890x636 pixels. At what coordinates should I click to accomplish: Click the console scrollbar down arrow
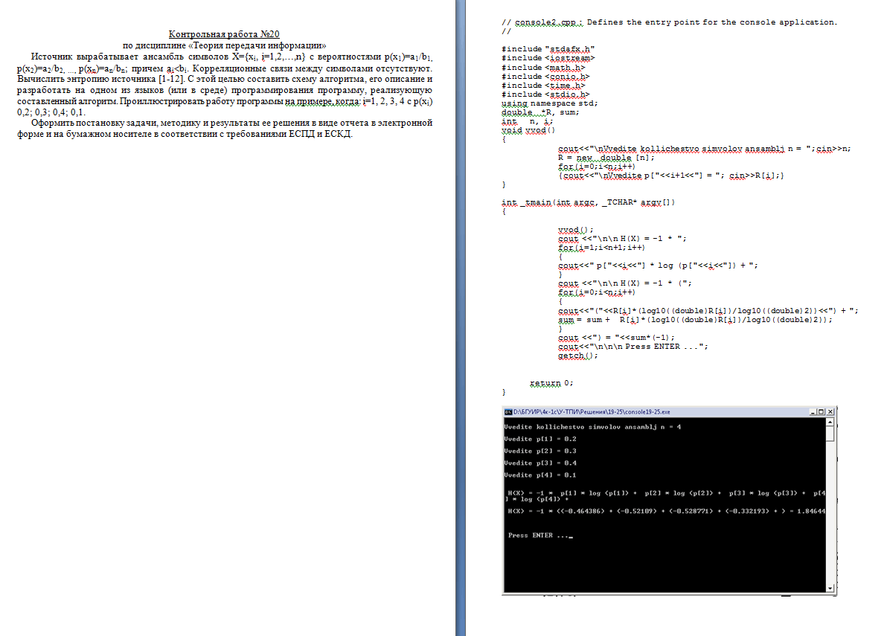click(x=830, y=588)
